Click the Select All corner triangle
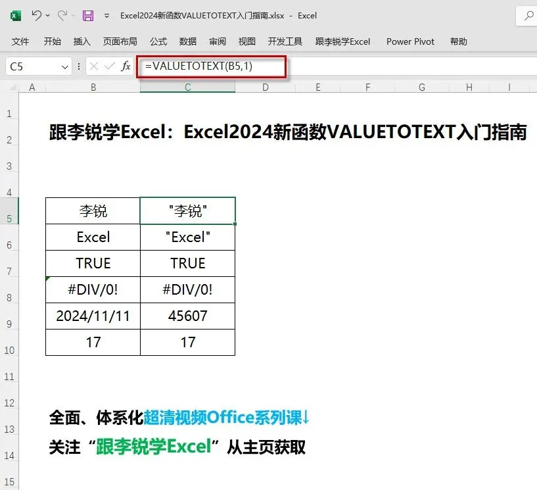537x490 pixels. coord(13,87)
